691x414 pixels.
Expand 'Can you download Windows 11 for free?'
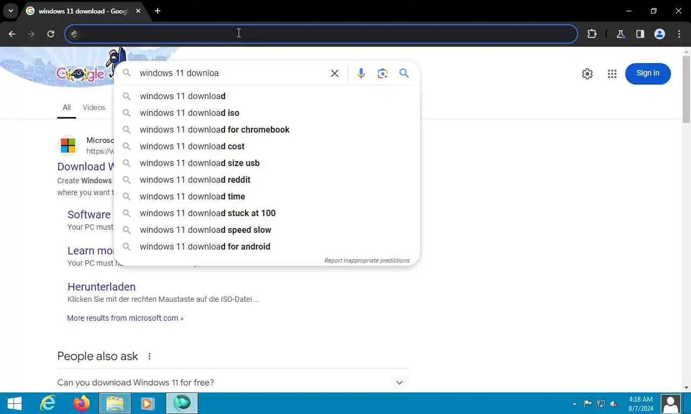(x=233, y=382)
